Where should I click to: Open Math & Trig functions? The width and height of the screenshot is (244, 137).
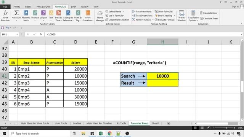point(78,16)
